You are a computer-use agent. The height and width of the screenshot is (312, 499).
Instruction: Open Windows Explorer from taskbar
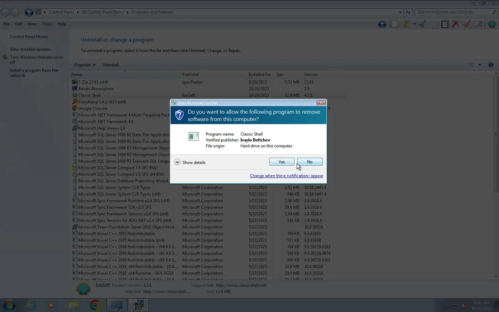pyautogui.click(x=73, y=305)
